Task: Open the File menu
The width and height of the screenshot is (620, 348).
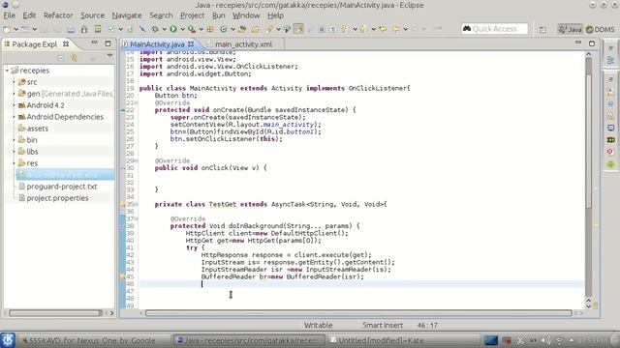Action: (x=9, y=15)
